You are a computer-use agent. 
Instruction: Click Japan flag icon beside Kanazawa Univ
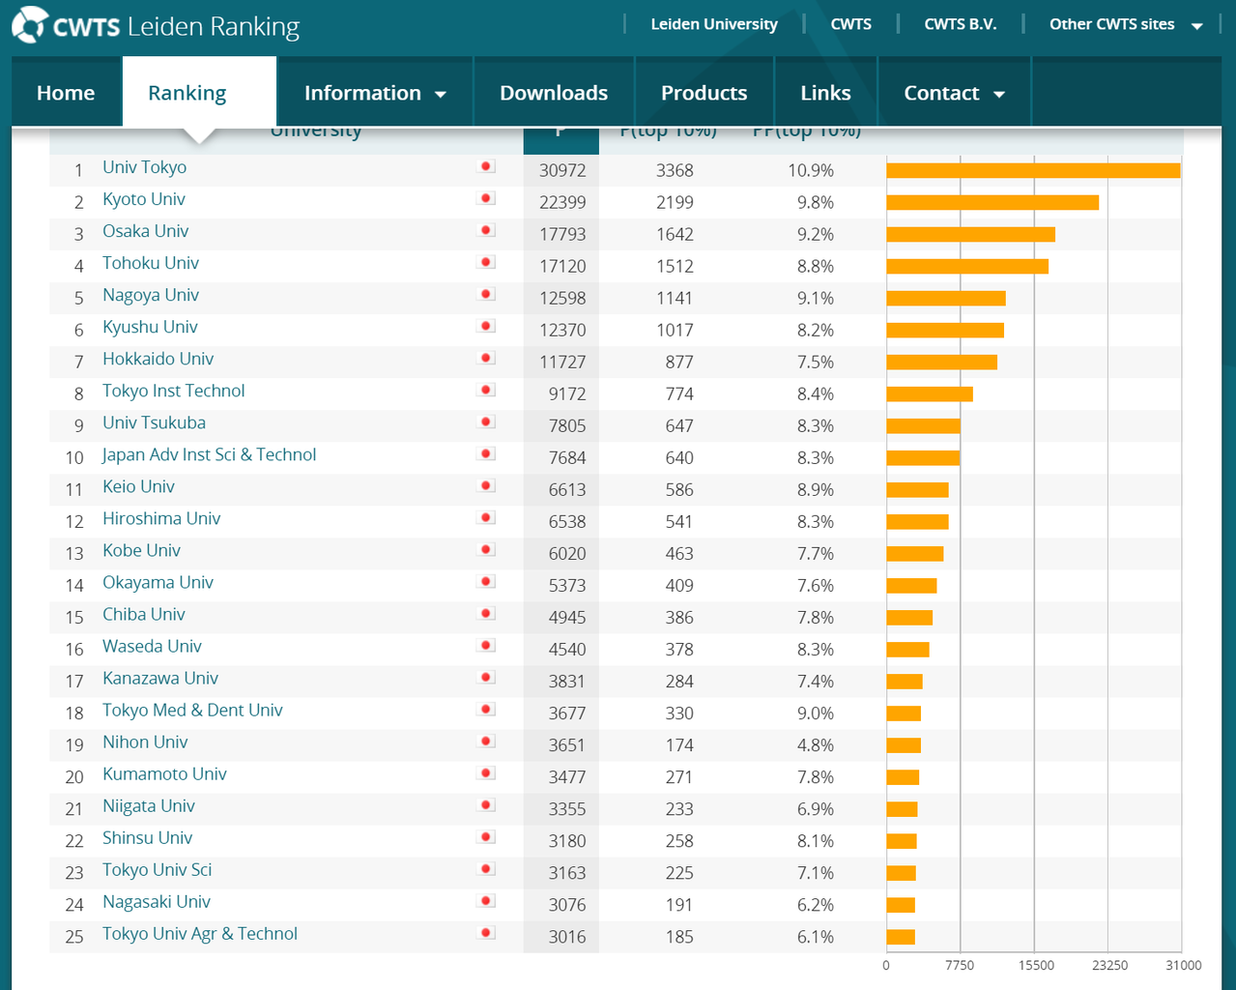click(x=487, y=677)
